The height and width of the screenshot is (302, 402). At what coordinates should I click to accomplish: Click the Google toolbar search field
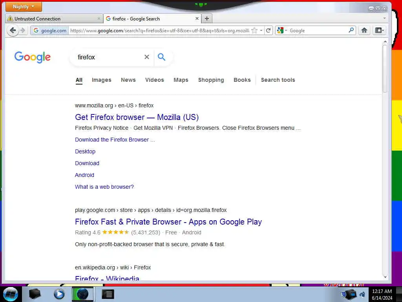318,31
